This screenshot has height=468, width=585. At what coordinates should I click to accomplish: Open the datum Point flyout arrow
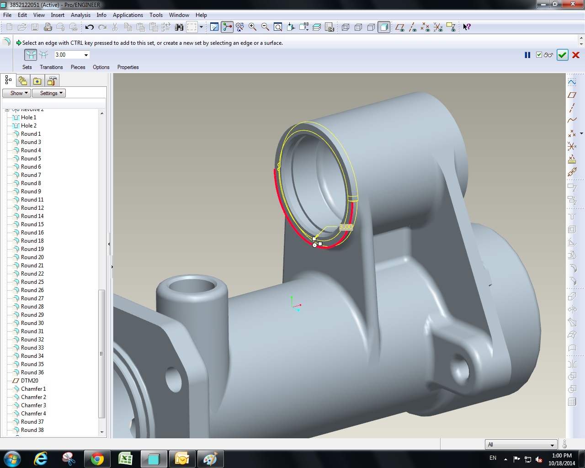coord(581,133)
